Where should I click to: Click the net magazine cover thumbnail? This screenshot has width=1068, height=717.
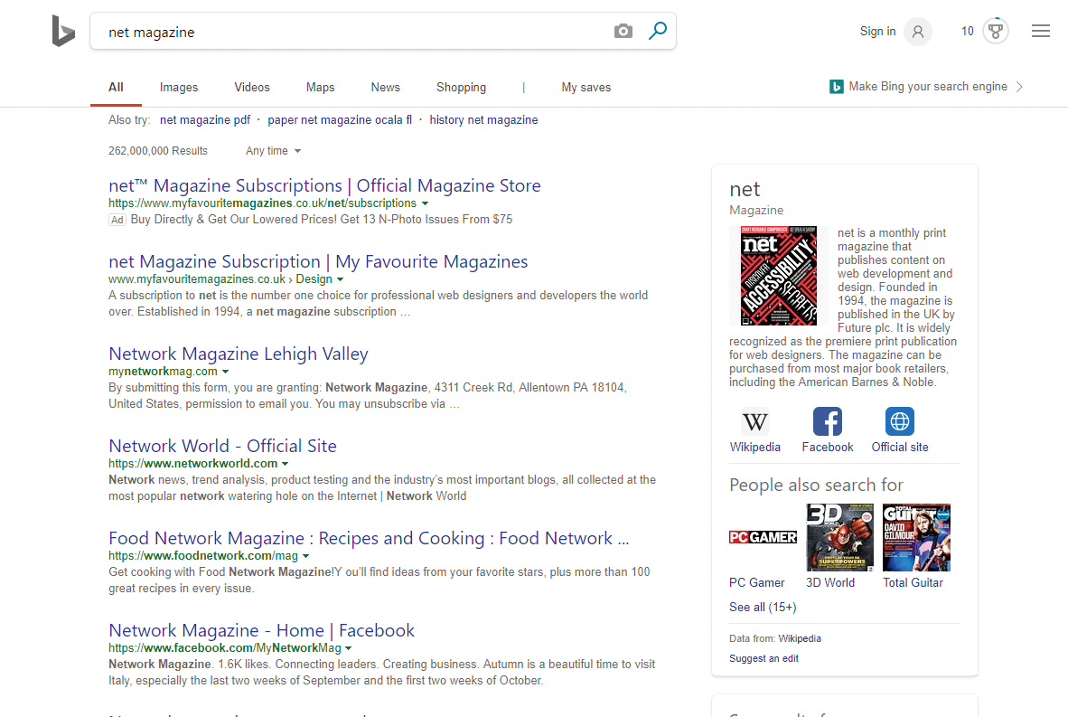click(x=779, y=276)
